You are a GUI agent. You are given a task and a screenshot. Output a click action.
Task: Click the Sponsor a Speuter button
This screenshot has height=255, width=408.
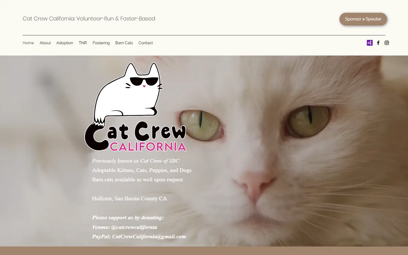click(x=363, y=19)
